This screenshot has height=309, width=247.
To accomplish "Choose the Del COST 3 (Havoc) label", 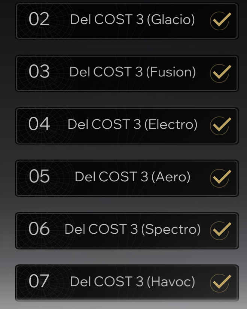I will tap(132, 282).
